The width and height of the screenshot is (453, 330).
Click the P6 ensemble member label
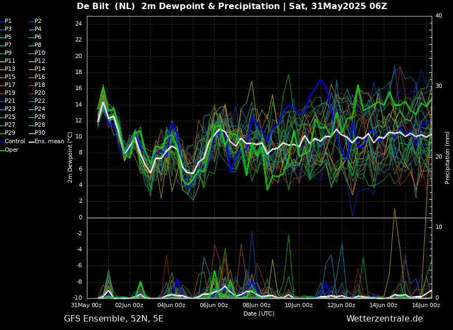[x=36, y=37]
